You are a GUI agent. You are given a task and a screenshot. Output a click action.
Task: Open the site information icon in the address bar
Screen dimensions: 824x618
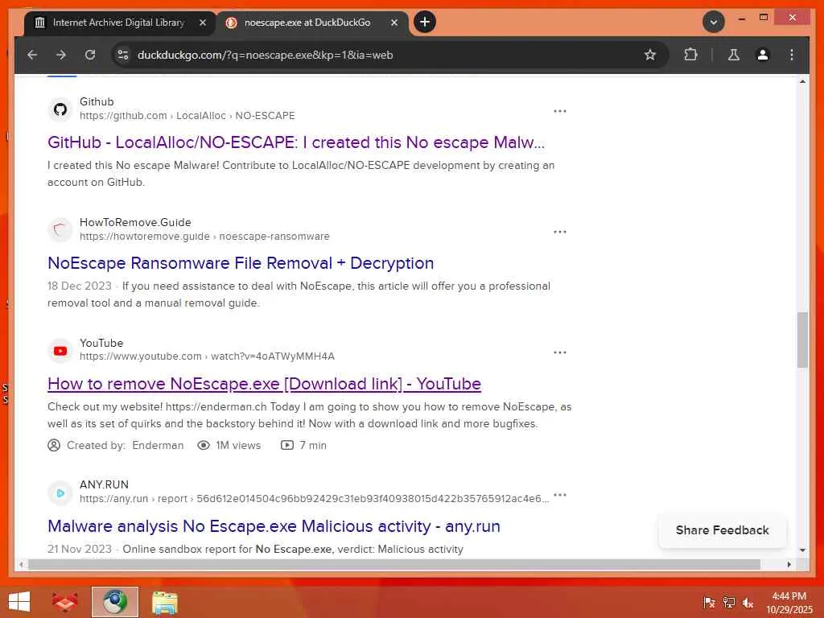coord(123,55)
